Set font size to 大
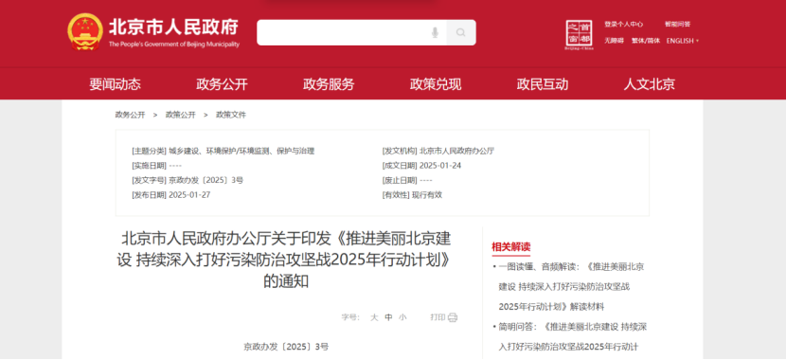786x360 pixels. 374,317
